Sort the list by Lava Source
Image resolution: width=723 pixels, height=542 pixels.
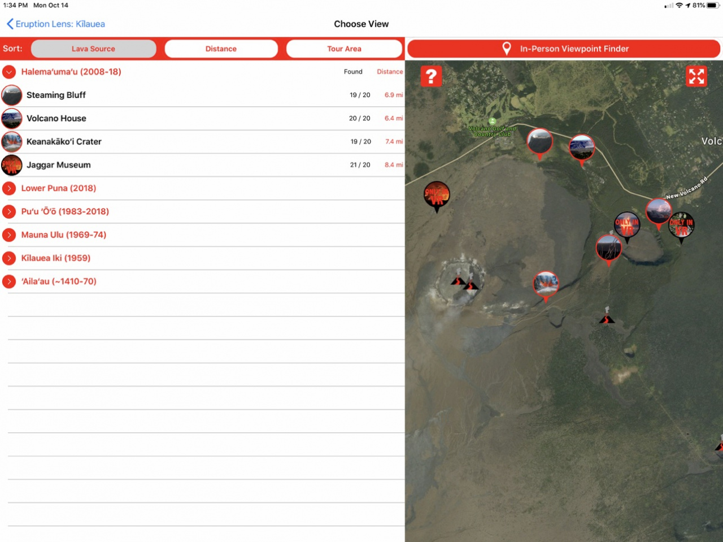[x=93, y=49]
